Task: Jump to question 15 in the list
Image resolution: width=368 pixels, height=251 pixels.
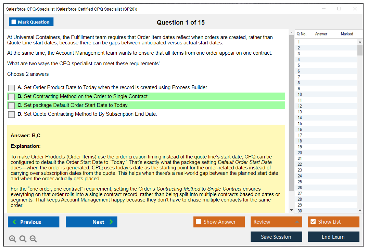Action: coord(300,124)
